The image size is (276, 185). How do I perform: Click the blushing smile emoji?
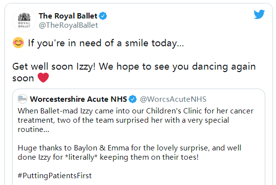[18, 43]
